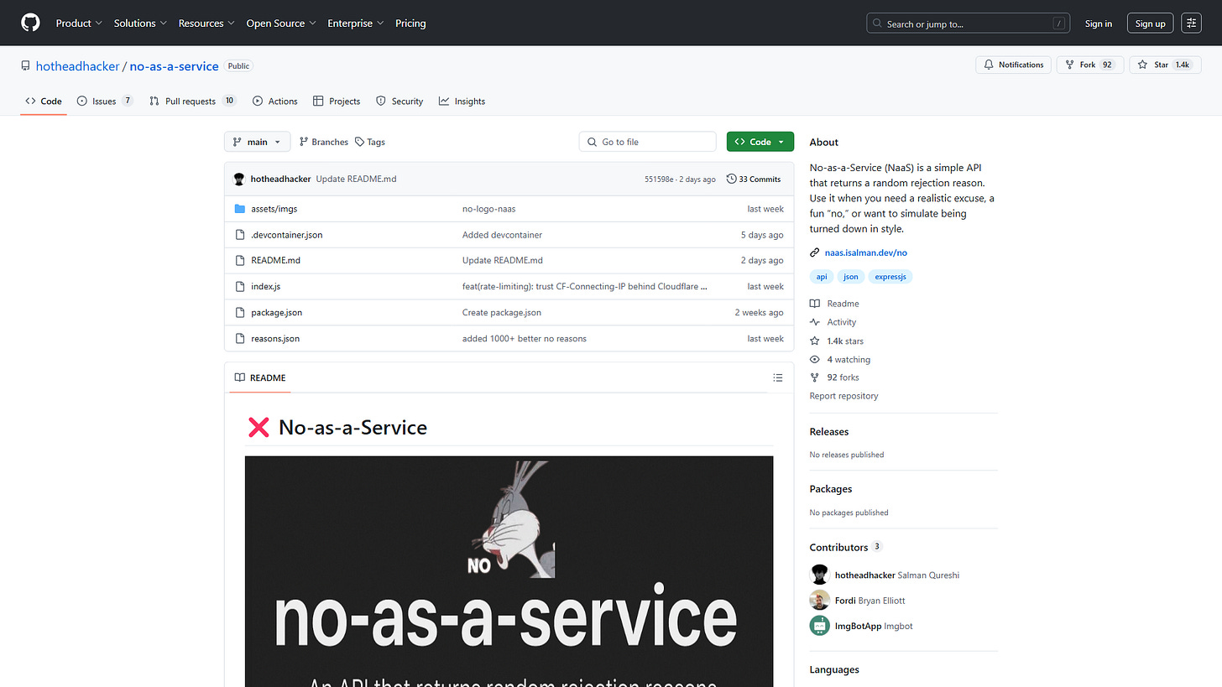Open the hotheadhacker owner link
1222x687 pixels.
coord(78,66)
